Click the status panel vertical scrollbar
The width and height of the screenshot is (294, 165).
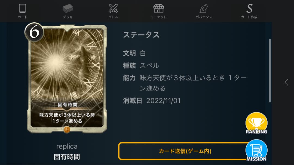(x=270, y=71)
